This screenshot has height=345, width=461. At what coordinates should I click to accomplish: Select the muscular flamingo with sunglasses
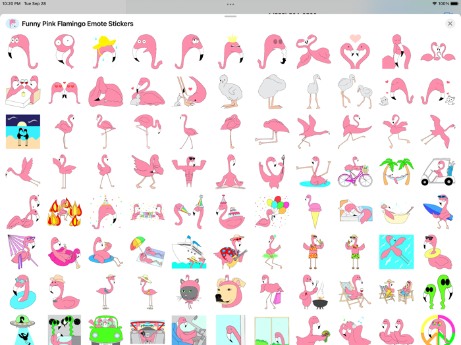[189, 172]
